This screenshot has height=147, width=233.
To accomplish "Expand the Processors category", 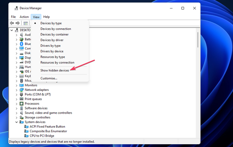I will coord(16,104).
